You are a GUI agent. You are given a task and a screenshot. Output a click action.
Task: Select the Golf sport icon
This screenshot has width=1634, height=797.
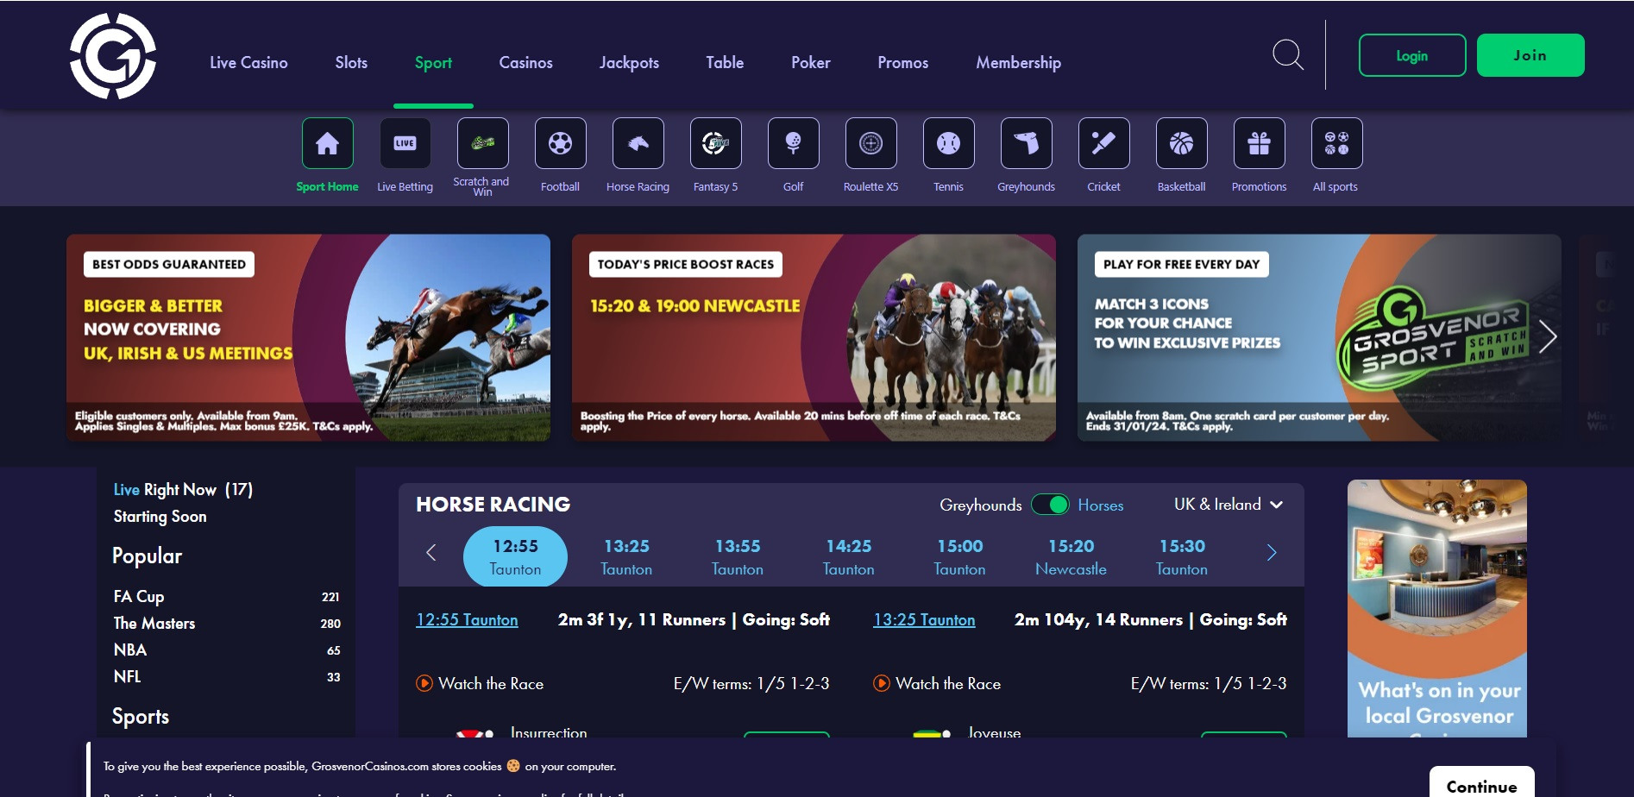(x=793, y=143)
